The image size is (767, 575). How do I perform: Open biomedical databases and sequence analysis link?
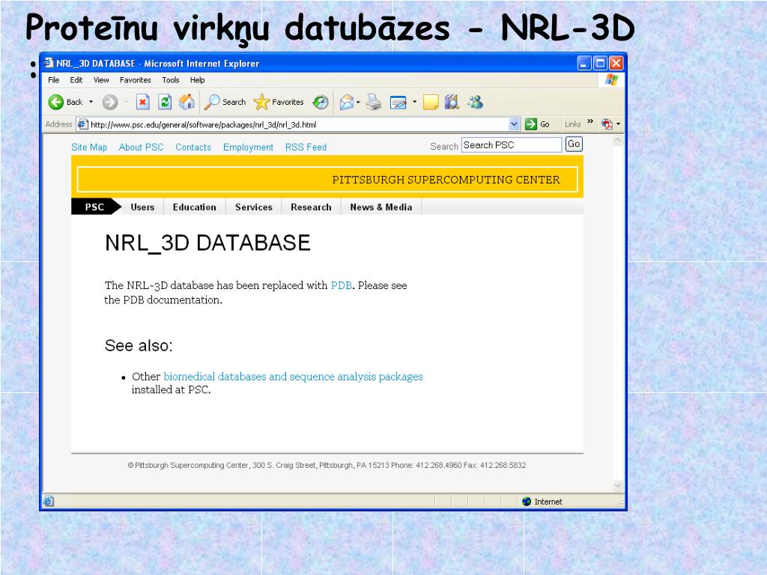pyautogui.click(x=293, y=377)
